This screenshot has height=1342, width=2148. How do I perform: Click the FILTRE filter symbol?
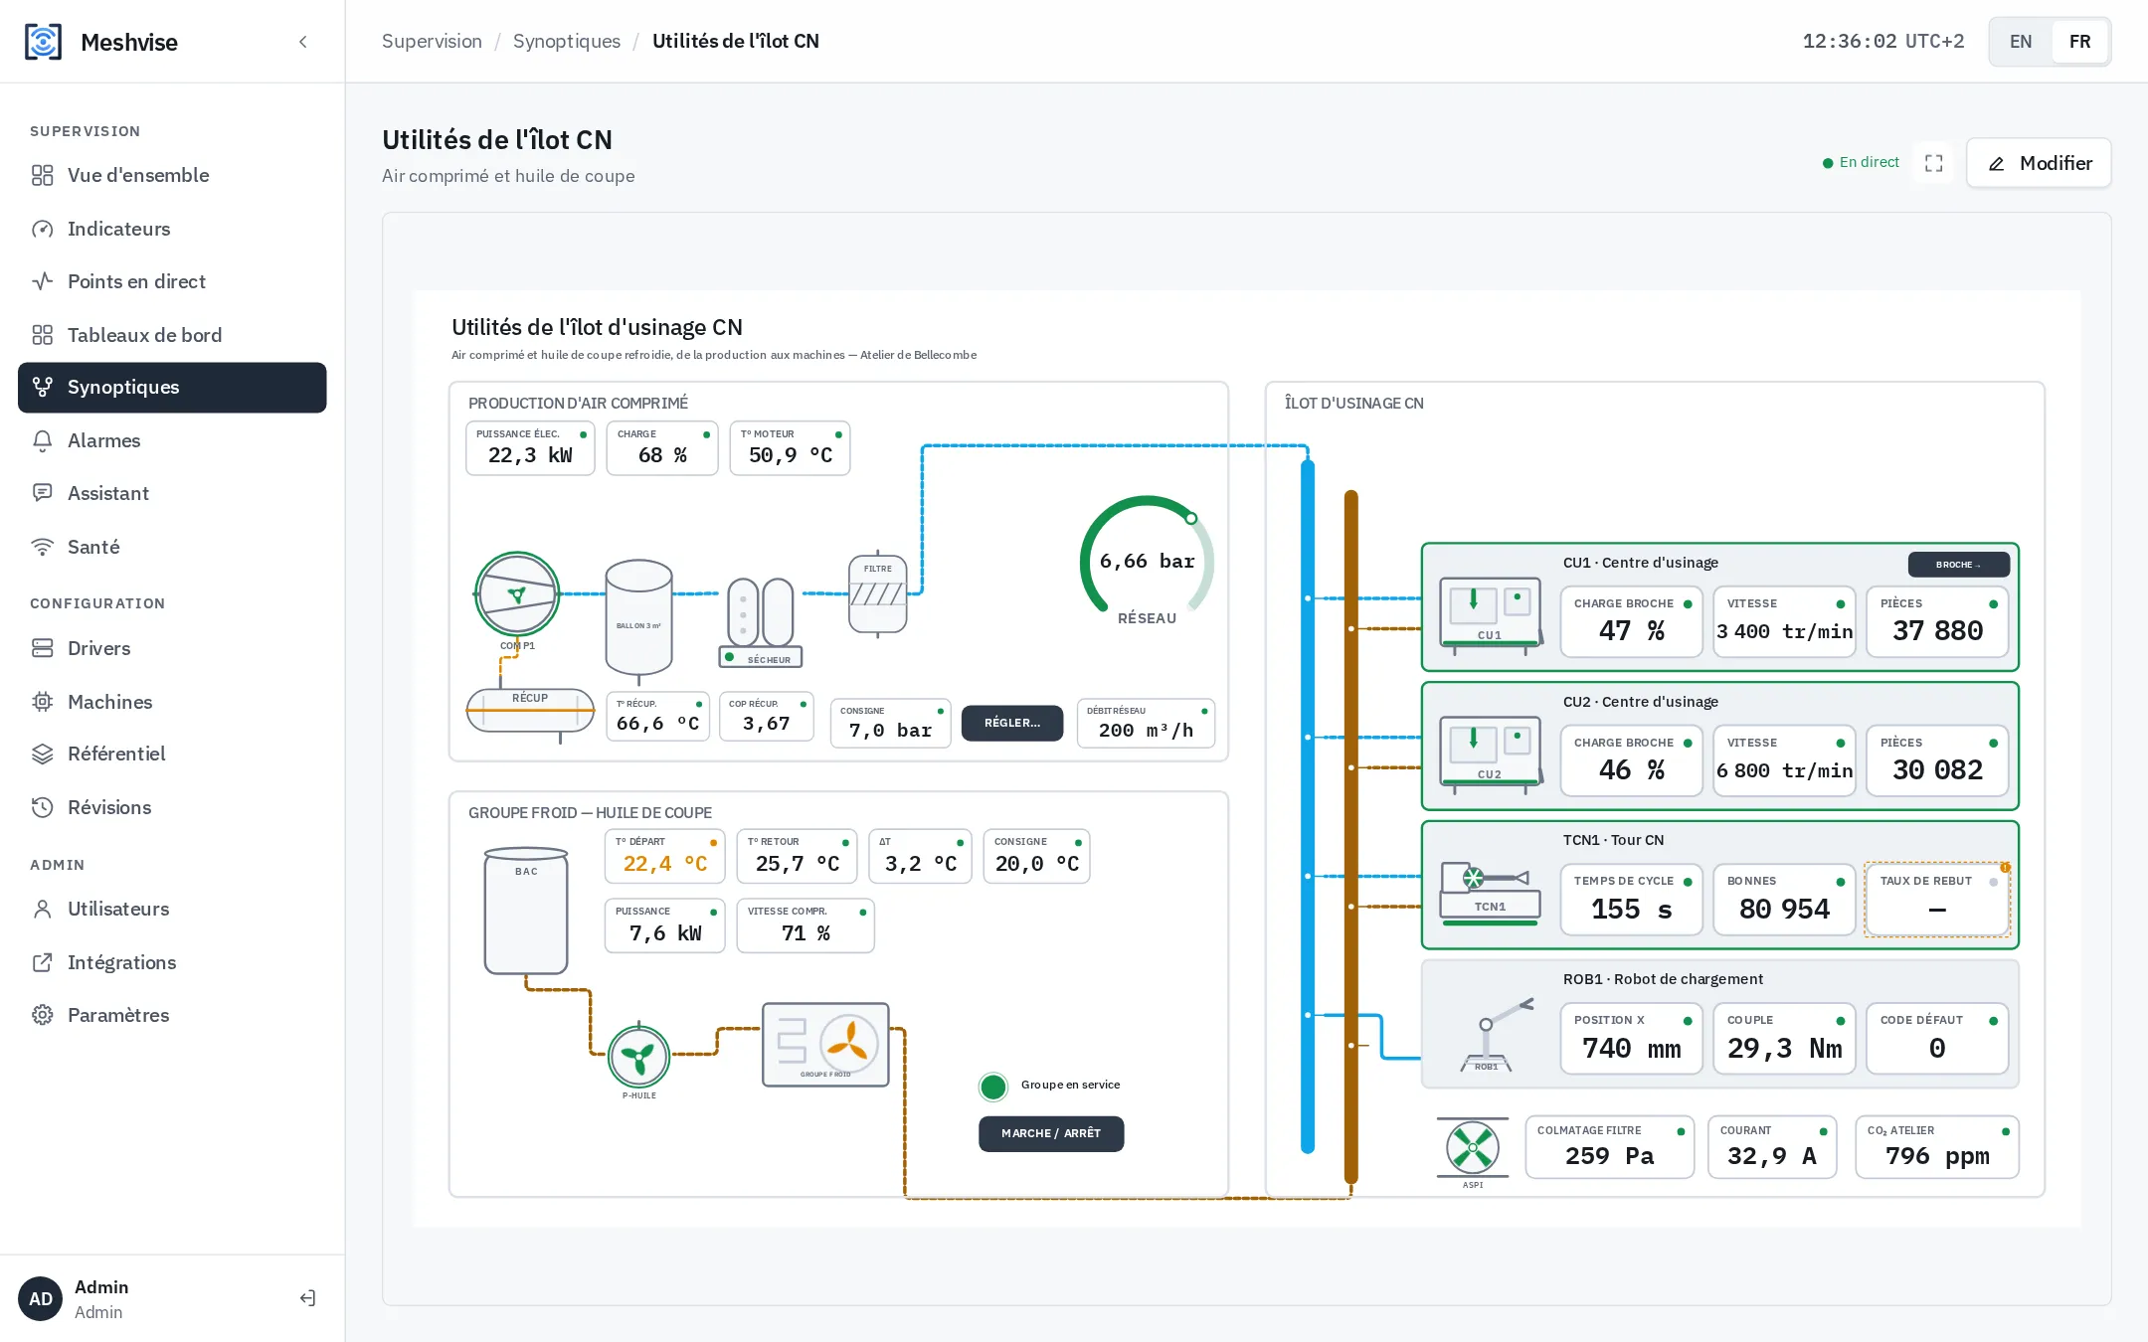coord(877,593)
